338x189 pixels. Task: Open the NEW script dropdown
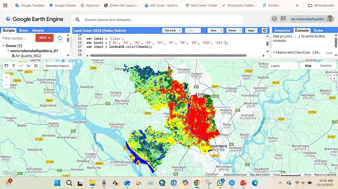[x=45, y=38]
